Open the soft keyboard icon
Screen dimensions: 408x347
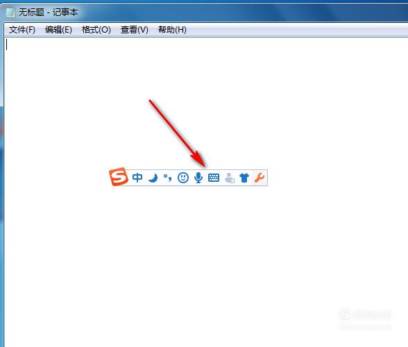(x=214, y=178)
